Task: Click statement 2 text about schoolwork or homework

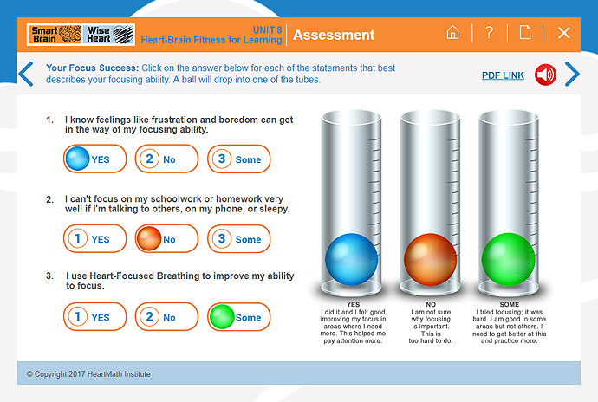Action: pyautogui.click(x=178, y=204)
